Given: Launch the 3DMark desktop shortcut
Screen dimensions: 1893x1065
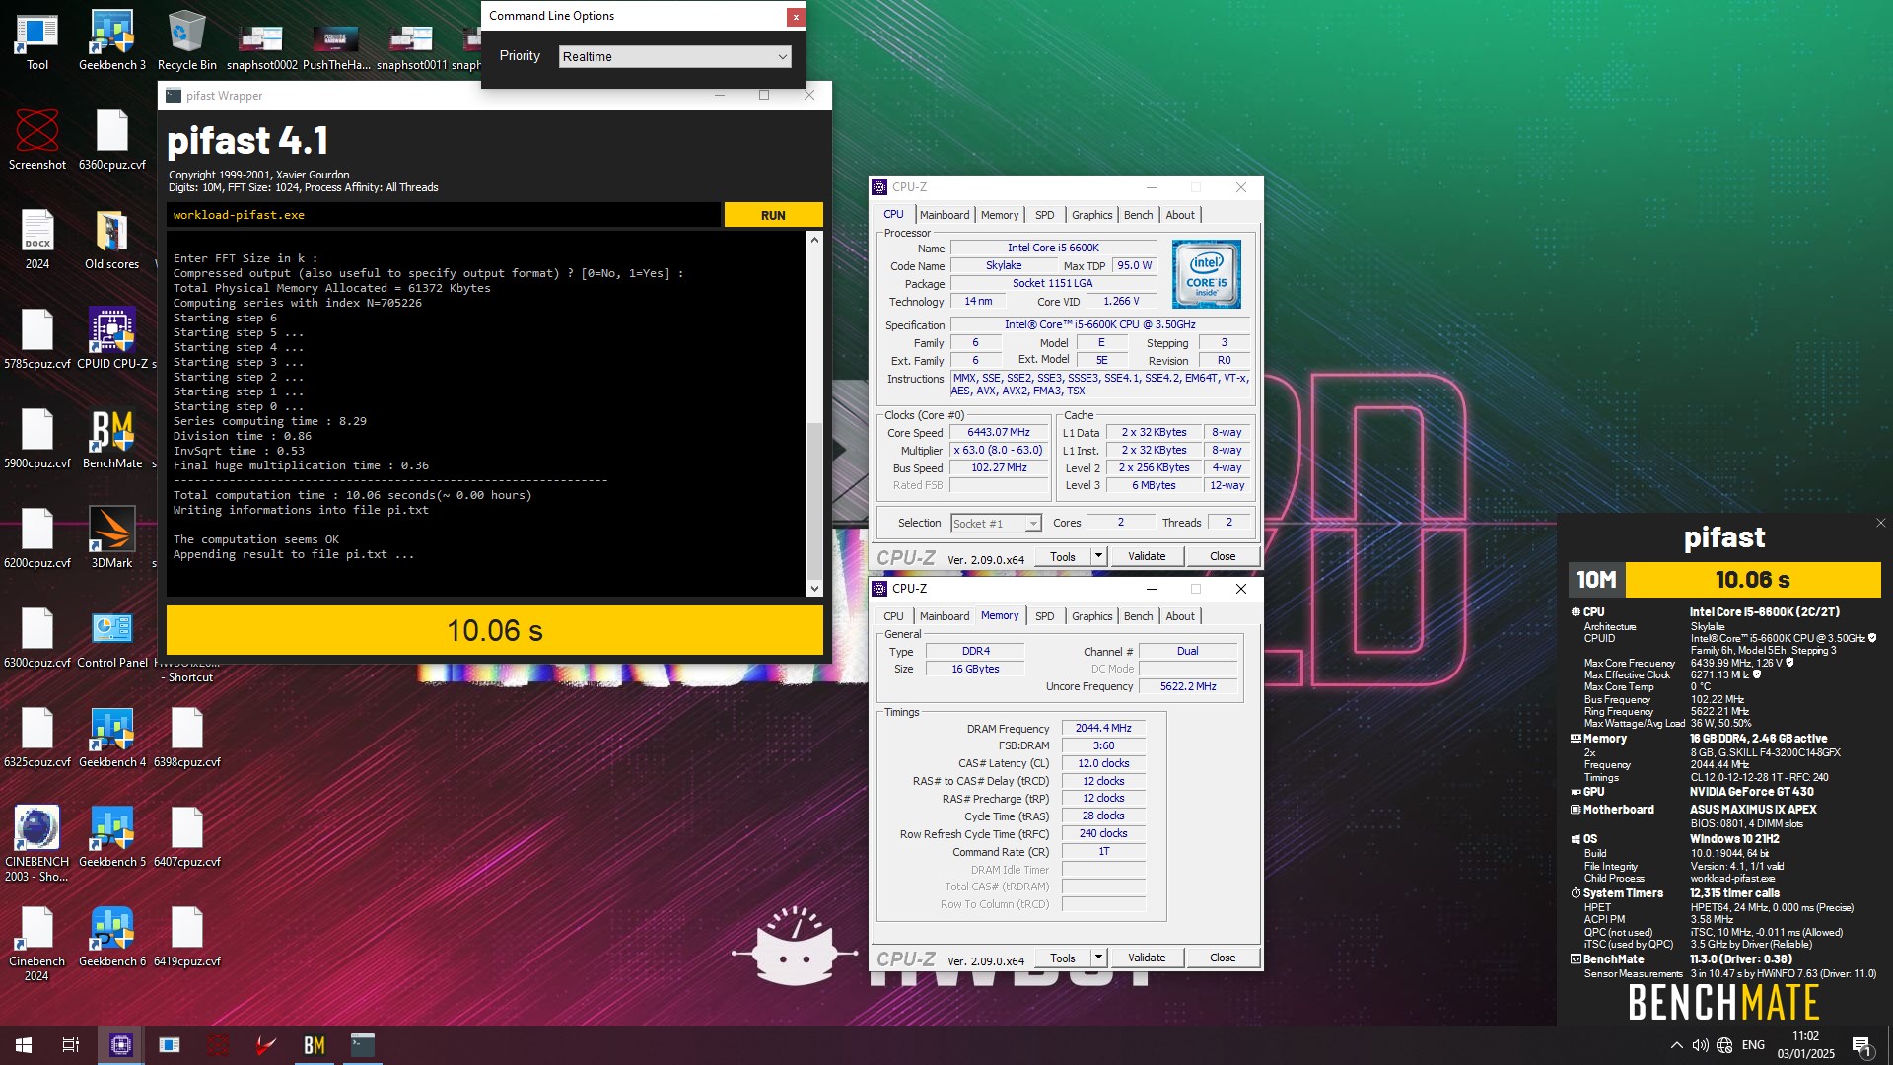Looking at the screenshot, I should (112, 538).
